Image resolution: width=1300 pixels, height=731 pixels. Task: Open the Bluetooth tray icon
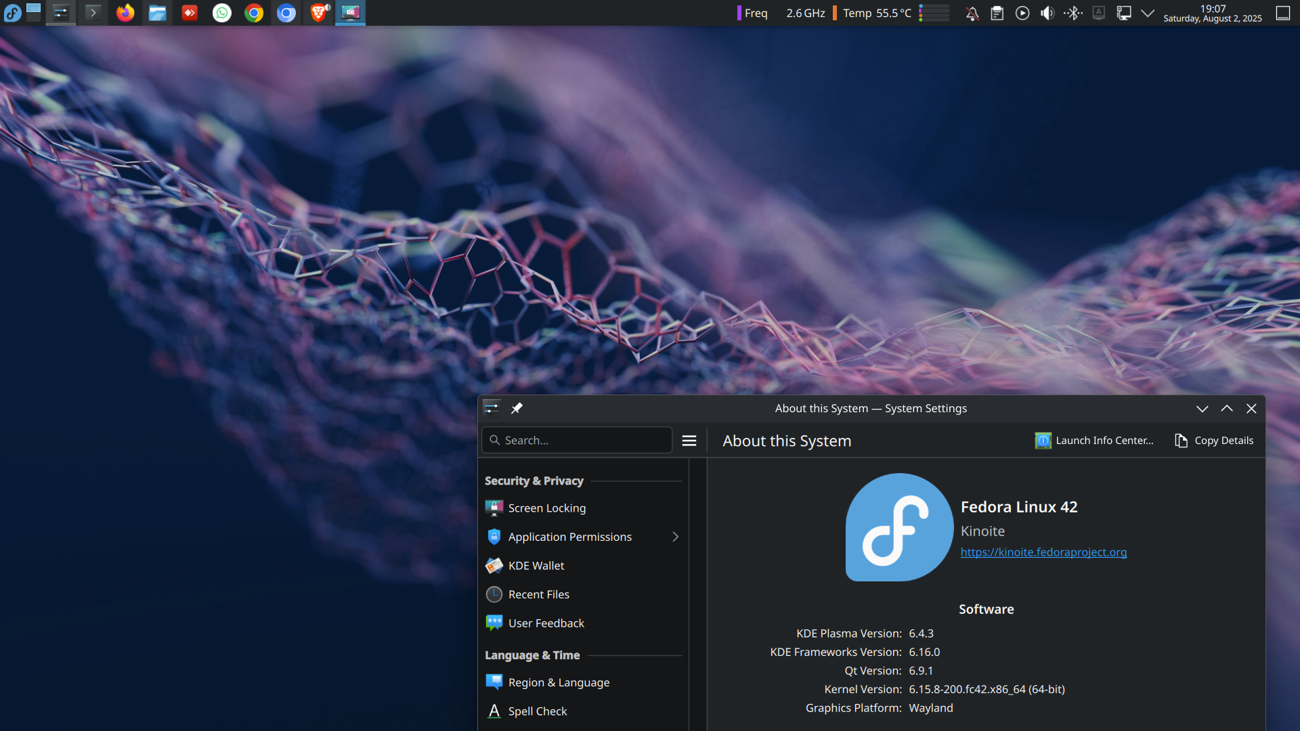tap(1073, 13)
